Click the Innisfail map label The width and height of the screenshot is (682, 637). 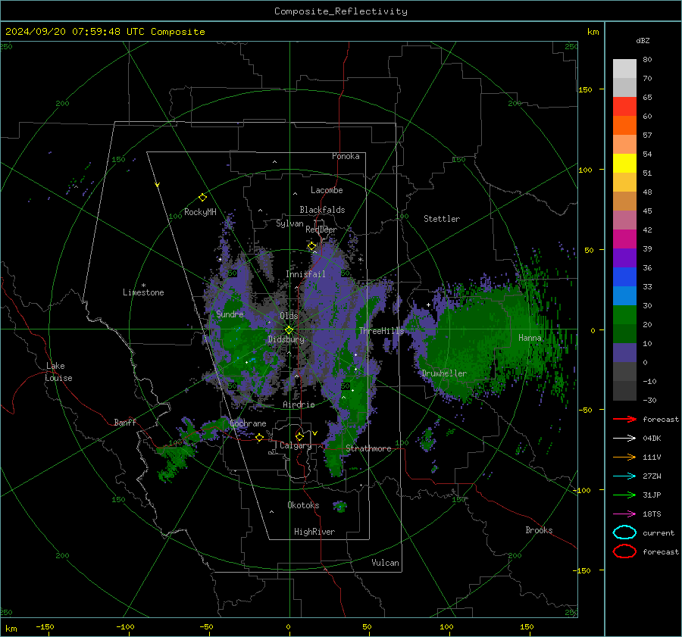pos(305,274)
